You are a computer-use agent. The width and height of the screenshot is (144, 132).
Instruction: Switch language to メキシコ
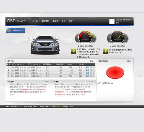pos(21,107)
